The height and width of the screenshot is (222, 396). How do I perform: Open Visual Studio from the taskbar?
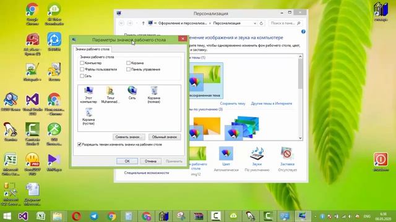(x=24, y=216)
